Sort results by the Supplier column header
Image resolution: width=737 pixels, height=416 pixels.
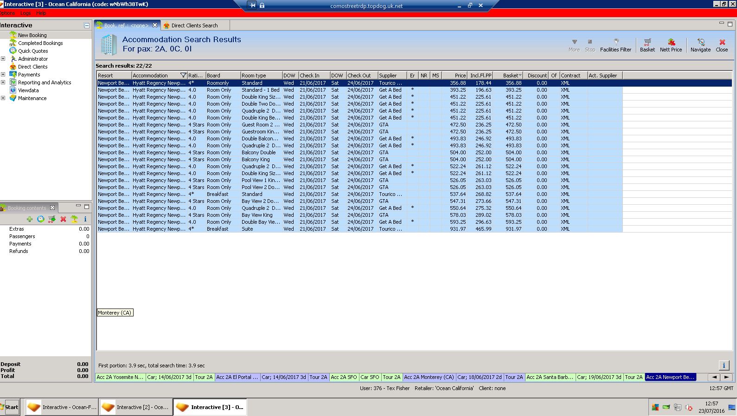tap(392, 76)
